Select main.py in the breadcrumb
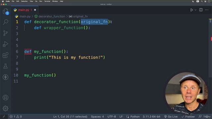 tap(25, 17)
